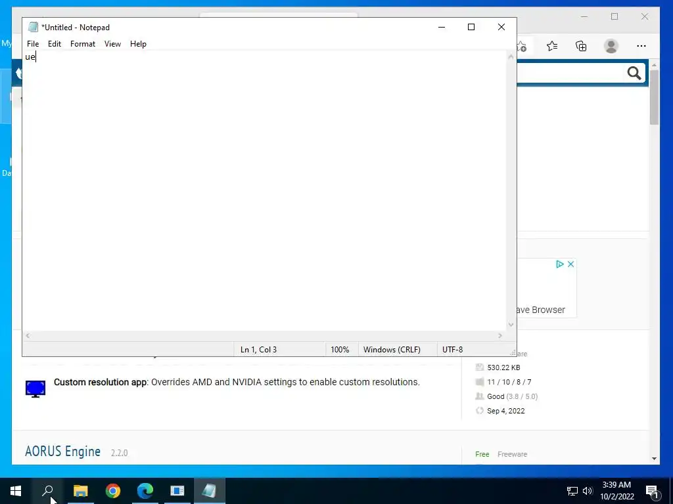Maximize the Notepad window
This screenshot has height=504, width=673.
(x=471, y=27)
